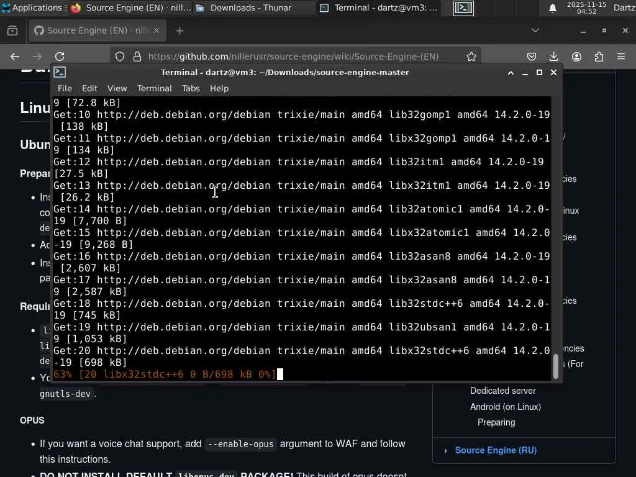Screen dimensions: 636x477
Task: Click the gnutls-dev code text
Action: [65, 394]
